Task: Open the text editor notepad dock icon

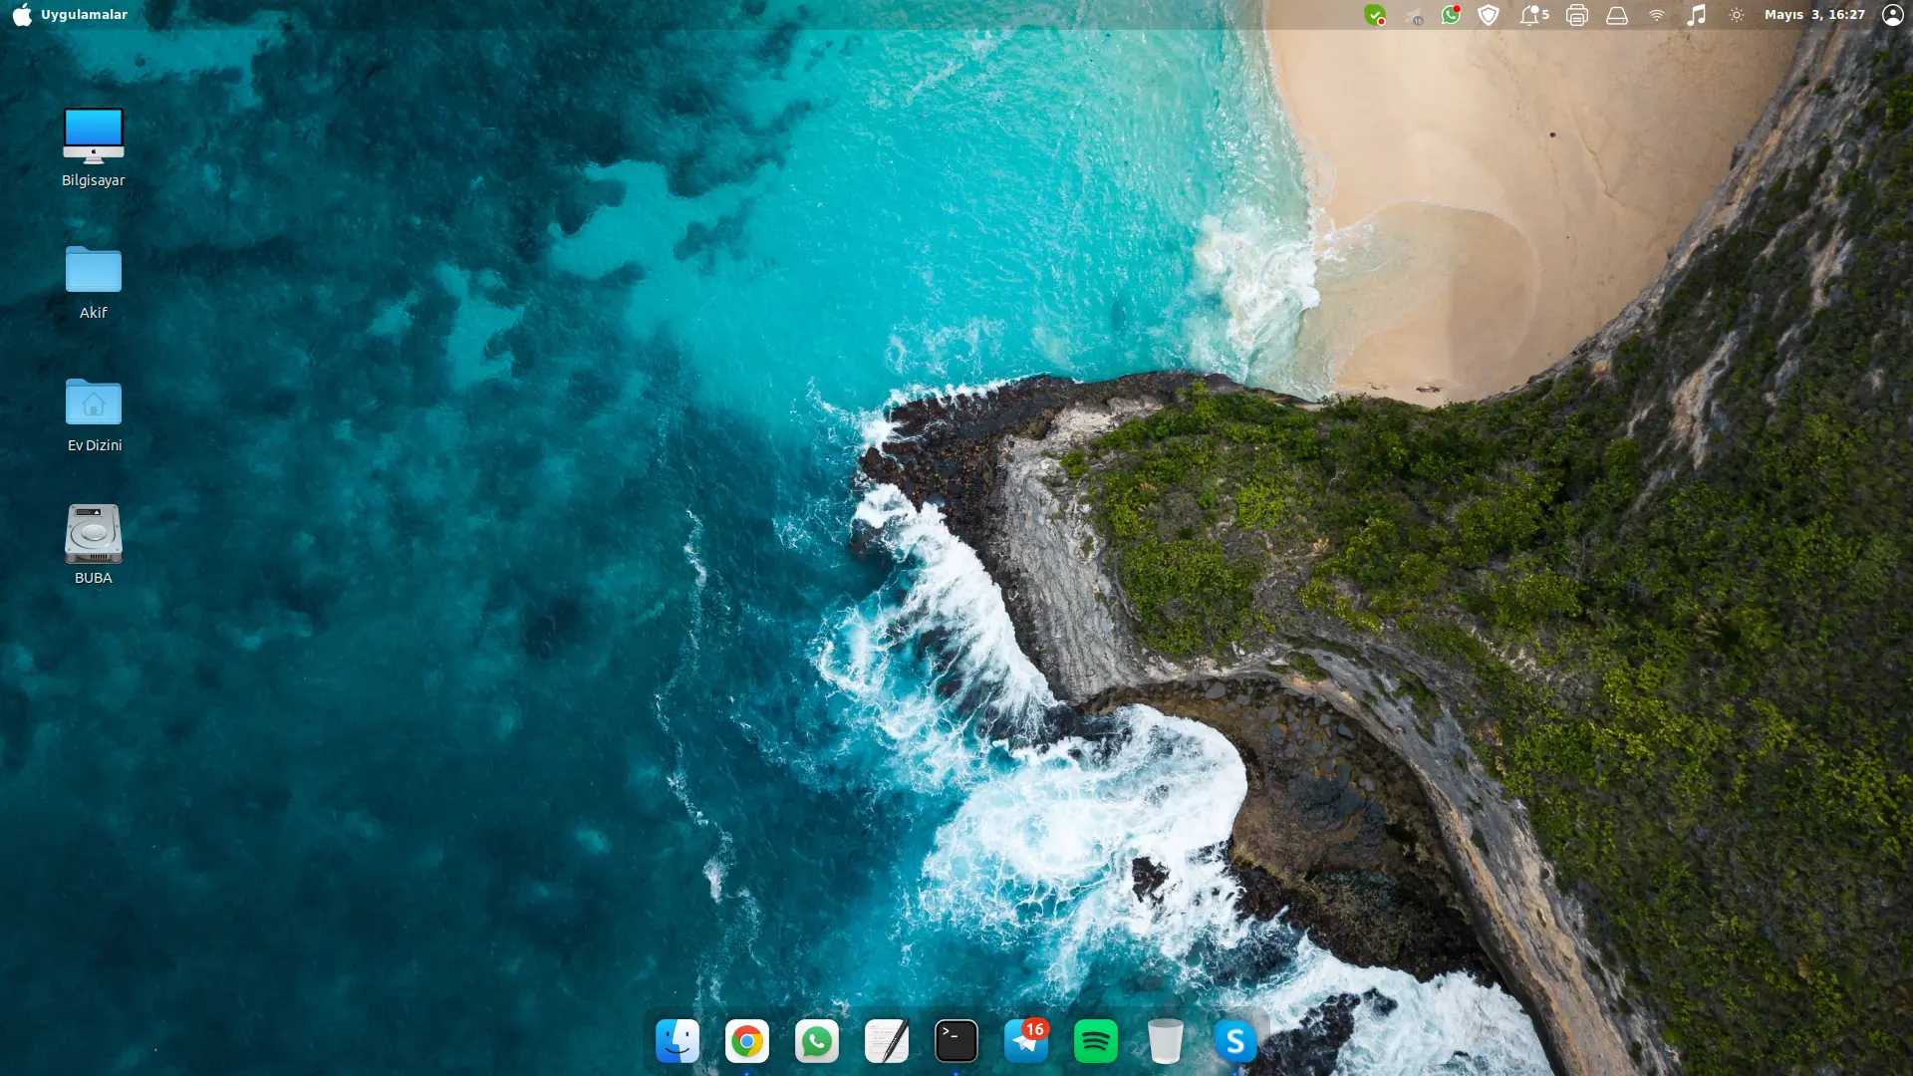Action: pyautogui.click(x=887, y=1041)
